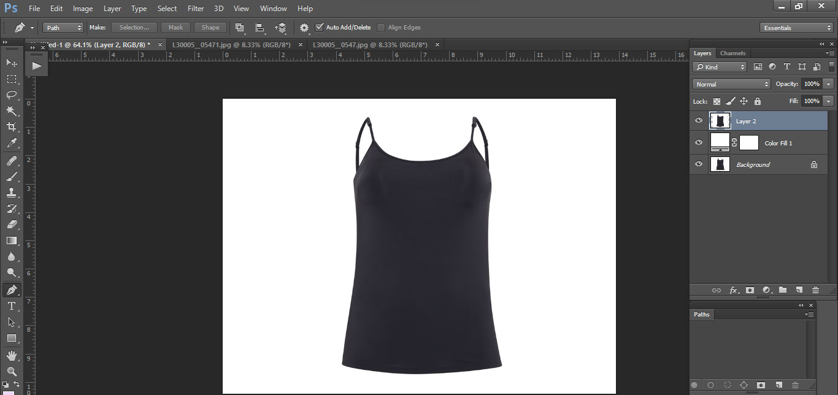Select the Lasso tool
The width and height of the screenshot is (838, 395).
click(12, 94)
